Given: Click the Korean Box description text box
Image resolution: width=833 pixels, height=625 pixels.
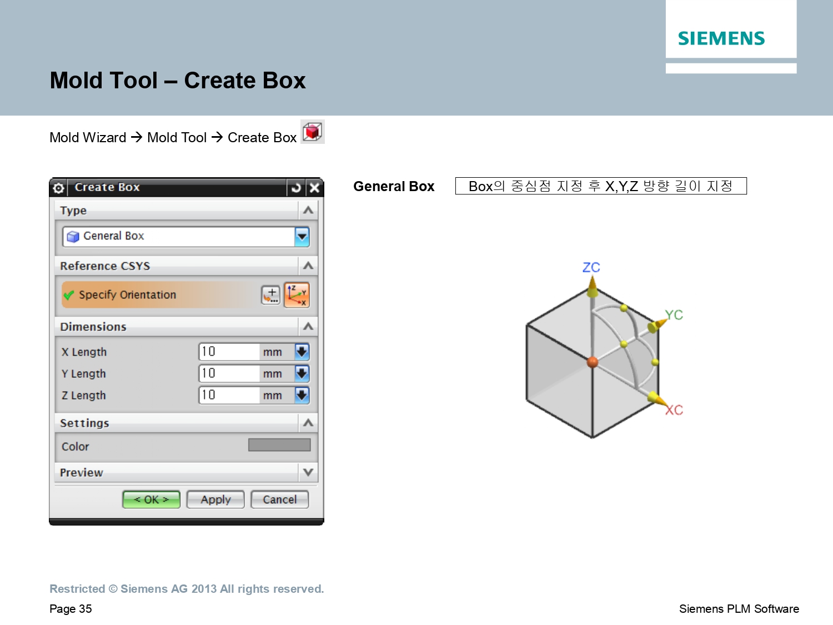Looking at the screenshot, I should point(601,186).
